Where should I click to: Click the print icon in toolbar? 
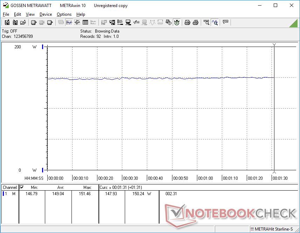(x=187, y=22)
